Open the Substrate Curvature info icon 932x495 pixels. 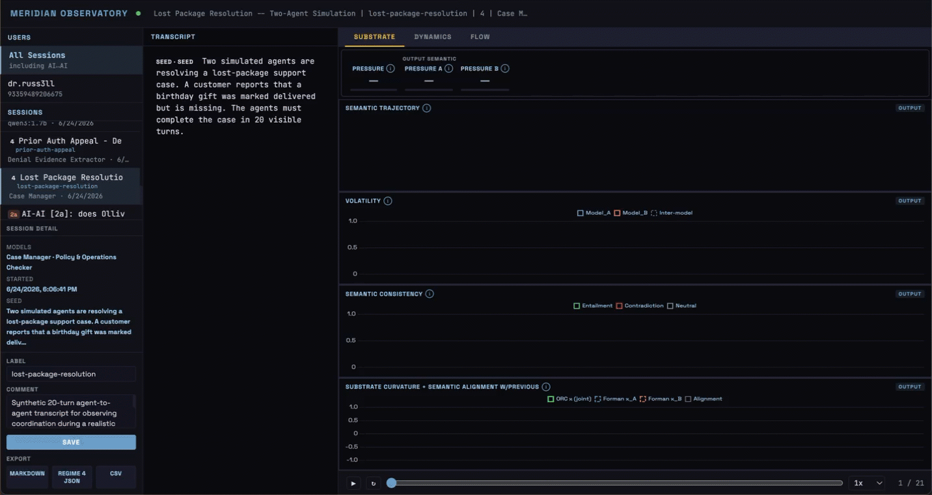point(546,387)
